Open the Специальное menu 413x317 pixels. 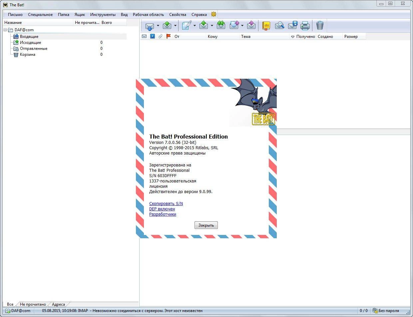click(x=40, y=15)
